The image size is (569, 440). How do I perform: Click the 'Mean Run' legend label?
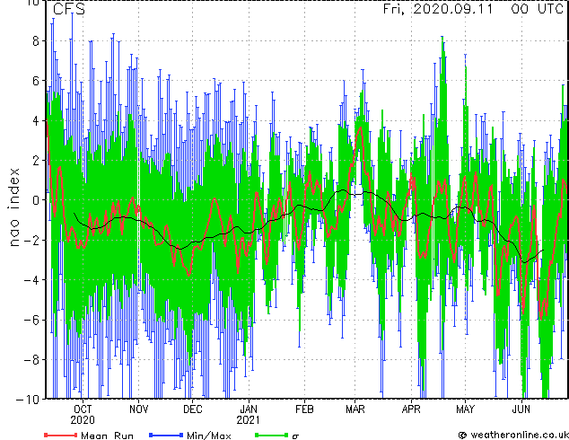tap(108, 436)
